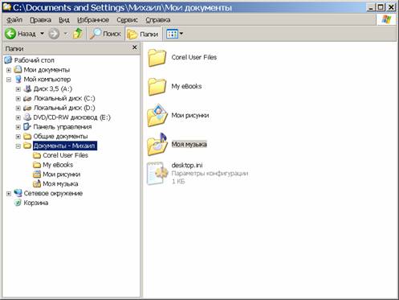Expand the Мои документы tree node
The width and height of the screenshot is (399, 300).
click(9, 70)
